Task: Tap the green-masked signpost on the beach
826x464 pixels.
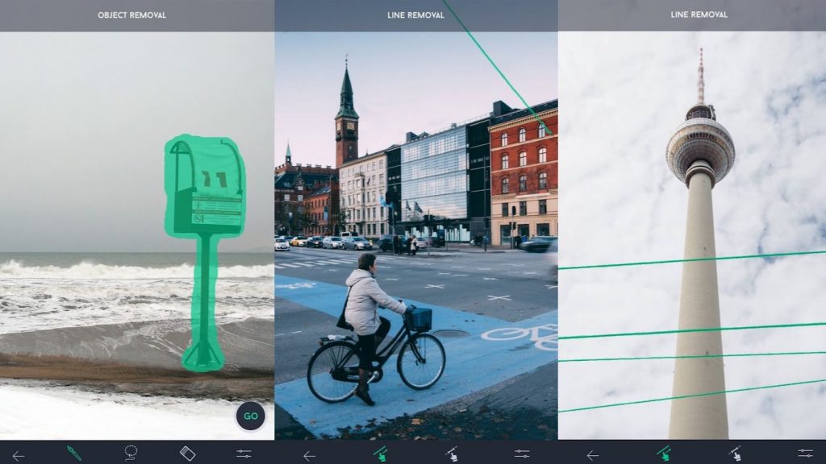Action: [205, 252]
